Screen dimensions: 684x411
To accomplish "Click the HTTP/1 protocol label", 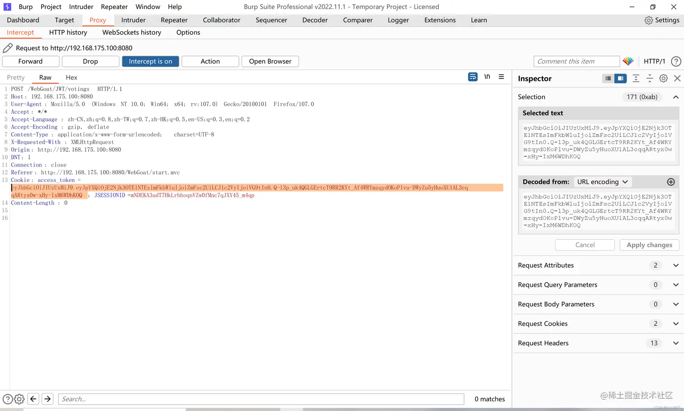I will pyautogui.click(x=654, y=61).
